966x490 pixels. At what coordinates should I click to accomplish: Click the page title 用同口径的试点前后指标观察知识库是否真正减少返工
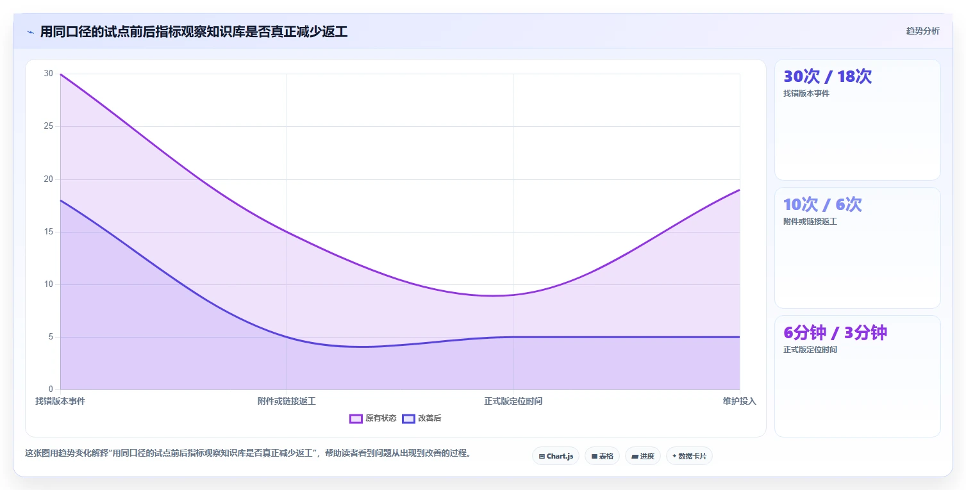coord(194,31)
